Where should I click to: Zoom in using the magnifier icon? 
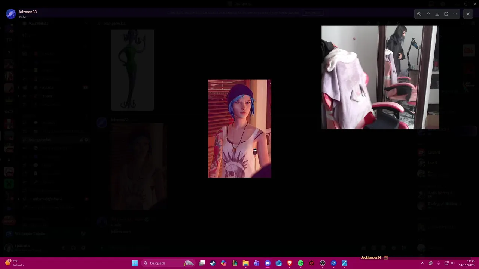[x=419, y=14]
